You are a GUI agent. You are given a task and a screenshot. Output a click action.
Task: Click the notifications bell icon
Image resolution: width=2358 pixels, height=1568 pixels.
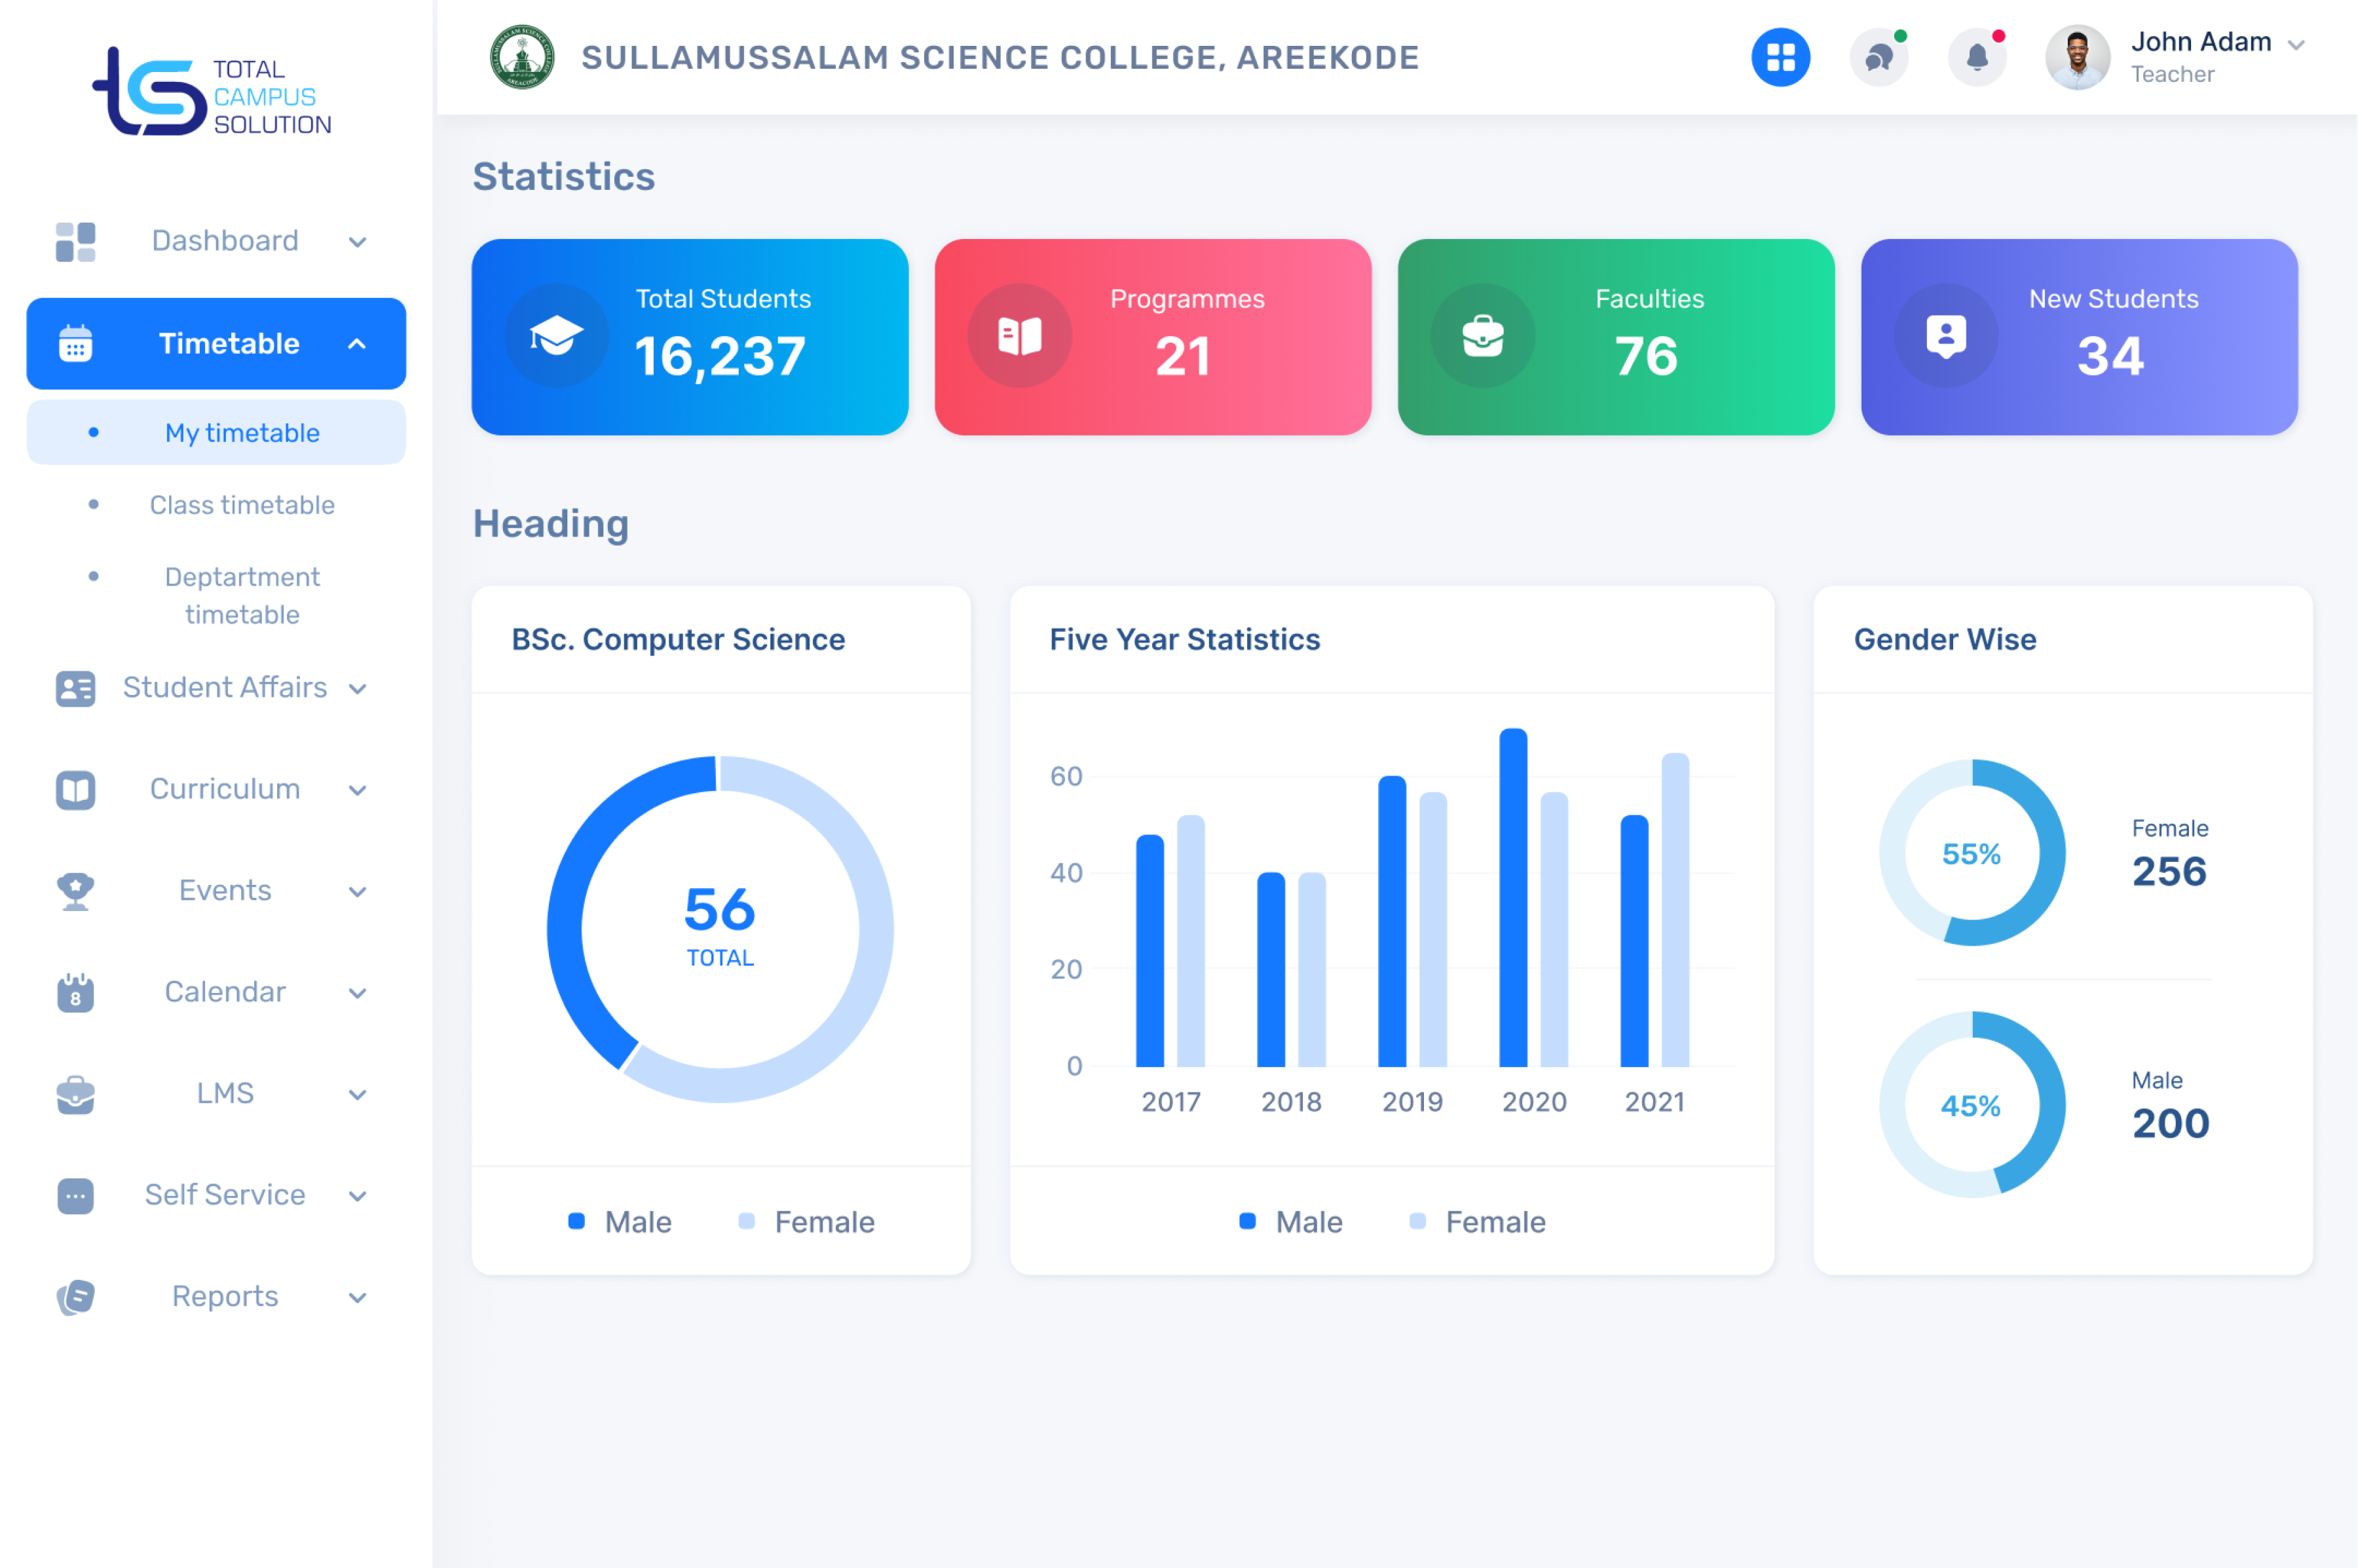pyautogui.click(x=1976, y=57)
